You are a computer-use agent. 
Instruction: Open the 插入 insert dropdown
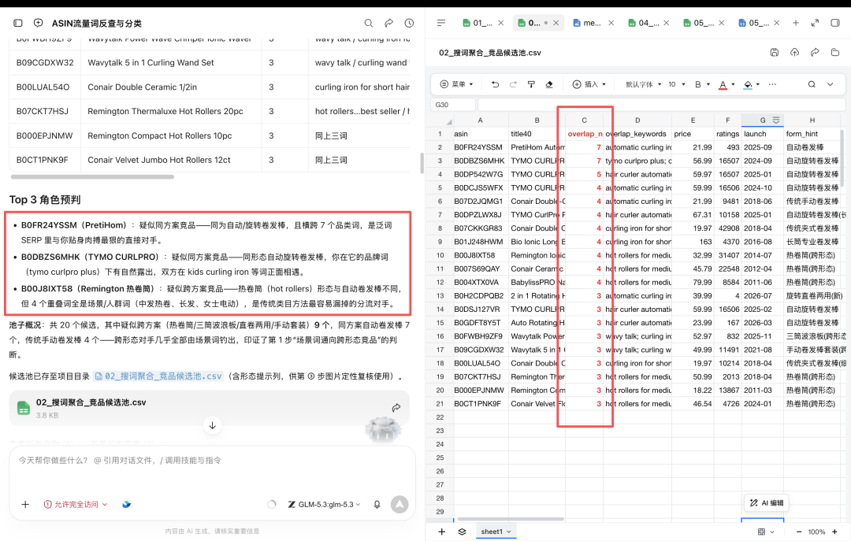[x=589, y=84]
